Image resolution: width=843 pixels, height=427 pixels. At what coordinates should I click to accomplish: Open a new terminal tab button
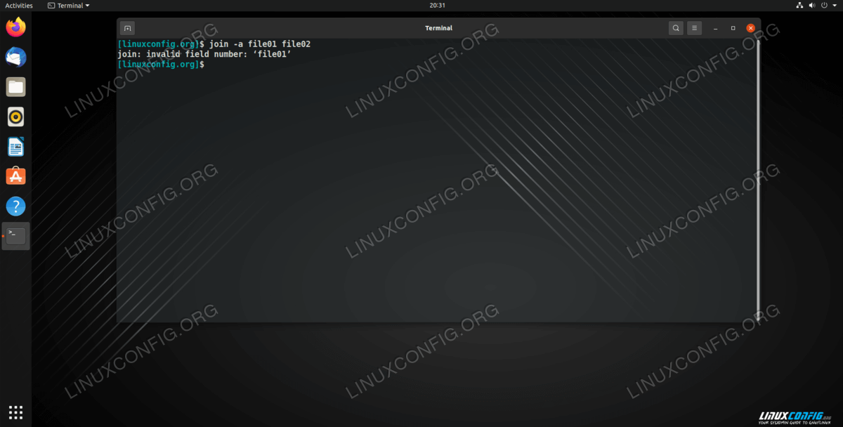tap(127, 28)
